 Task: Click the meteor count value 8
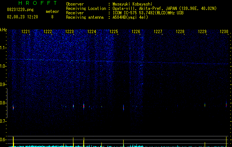pyautogui.click(x=52, y=17)
